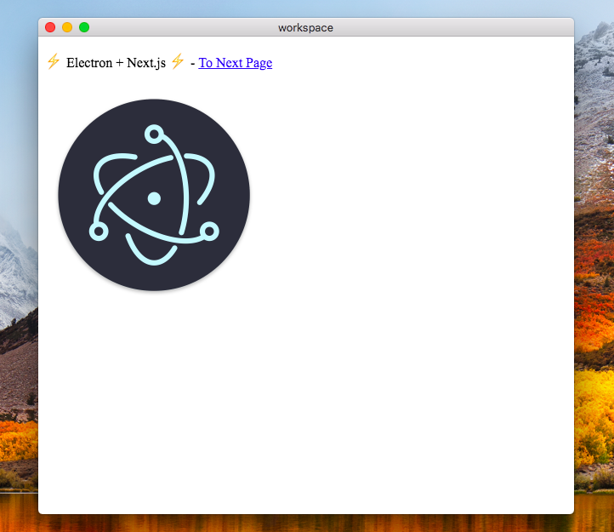Click the lightning bolt emoji after Next.js

point(178,61)
